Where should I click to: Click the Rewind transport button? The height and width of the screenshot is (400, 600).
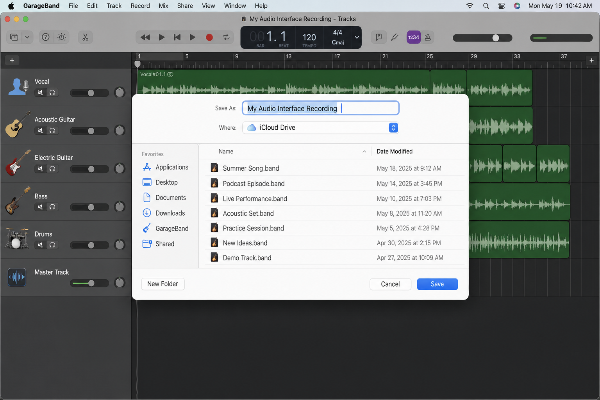145,37
